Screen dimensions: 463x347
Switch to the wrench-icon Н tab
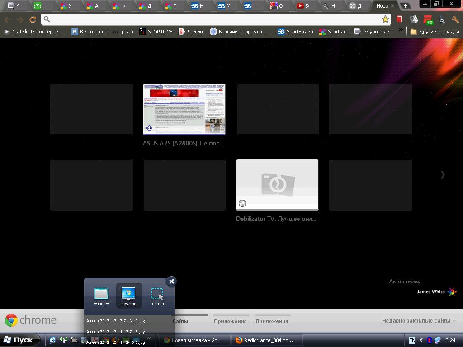click(x=330, y=6)
